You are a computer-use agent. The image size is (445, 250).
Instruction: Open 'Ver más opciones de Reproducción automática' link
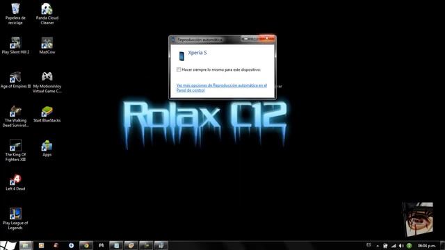click(x=222, y=87)
